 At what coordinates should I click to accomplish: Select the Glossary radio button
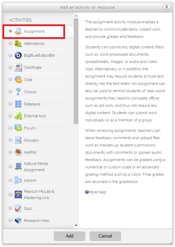10,140
